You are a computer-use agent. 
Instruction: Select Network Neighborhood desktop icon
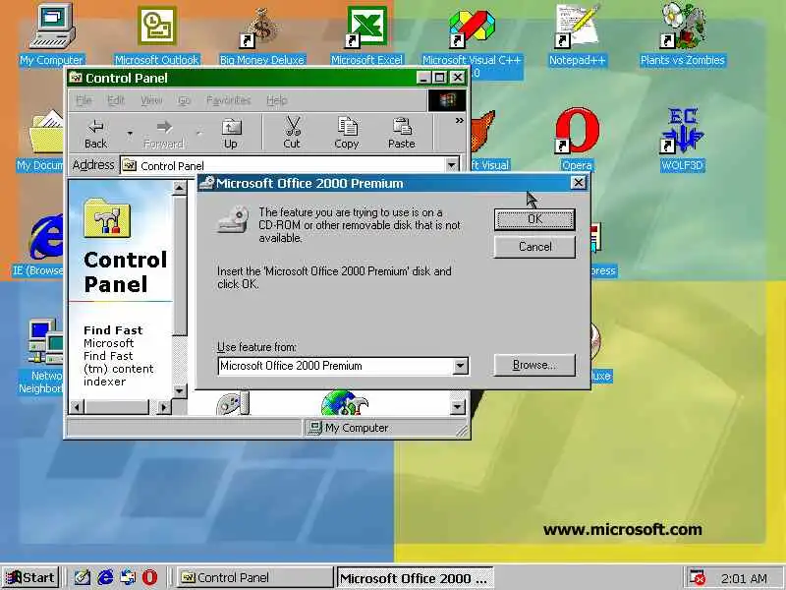41,356
